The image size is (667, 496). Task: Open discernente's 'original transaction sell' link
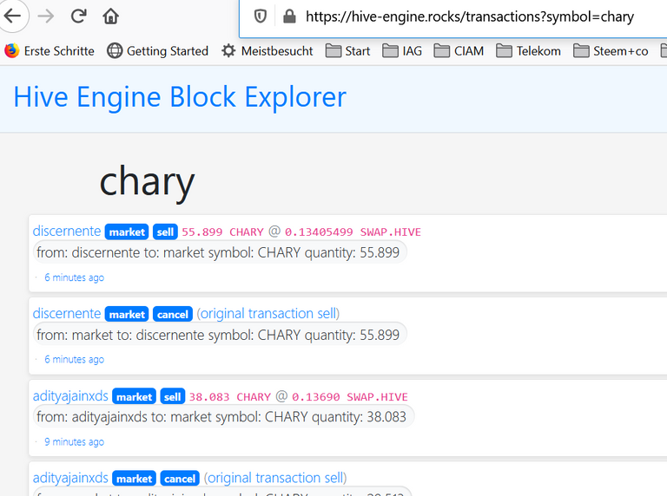tap(268, 313)
